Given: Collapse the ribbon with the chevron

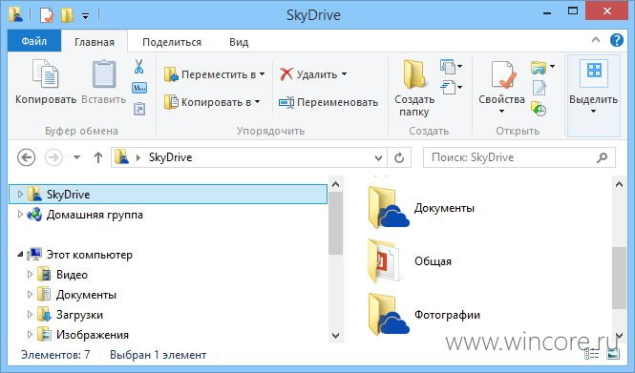Looking at the screenshot, I should [x=596, y=40].
